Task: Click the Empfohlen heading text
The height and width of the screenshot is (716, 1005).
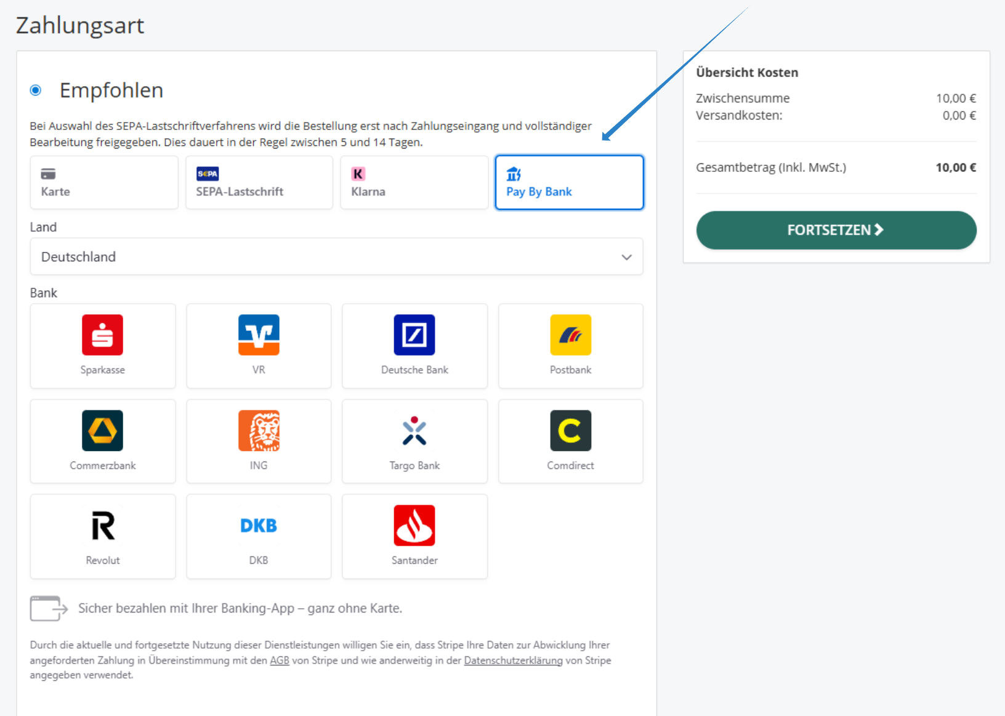Action: [x=111, y=91]
